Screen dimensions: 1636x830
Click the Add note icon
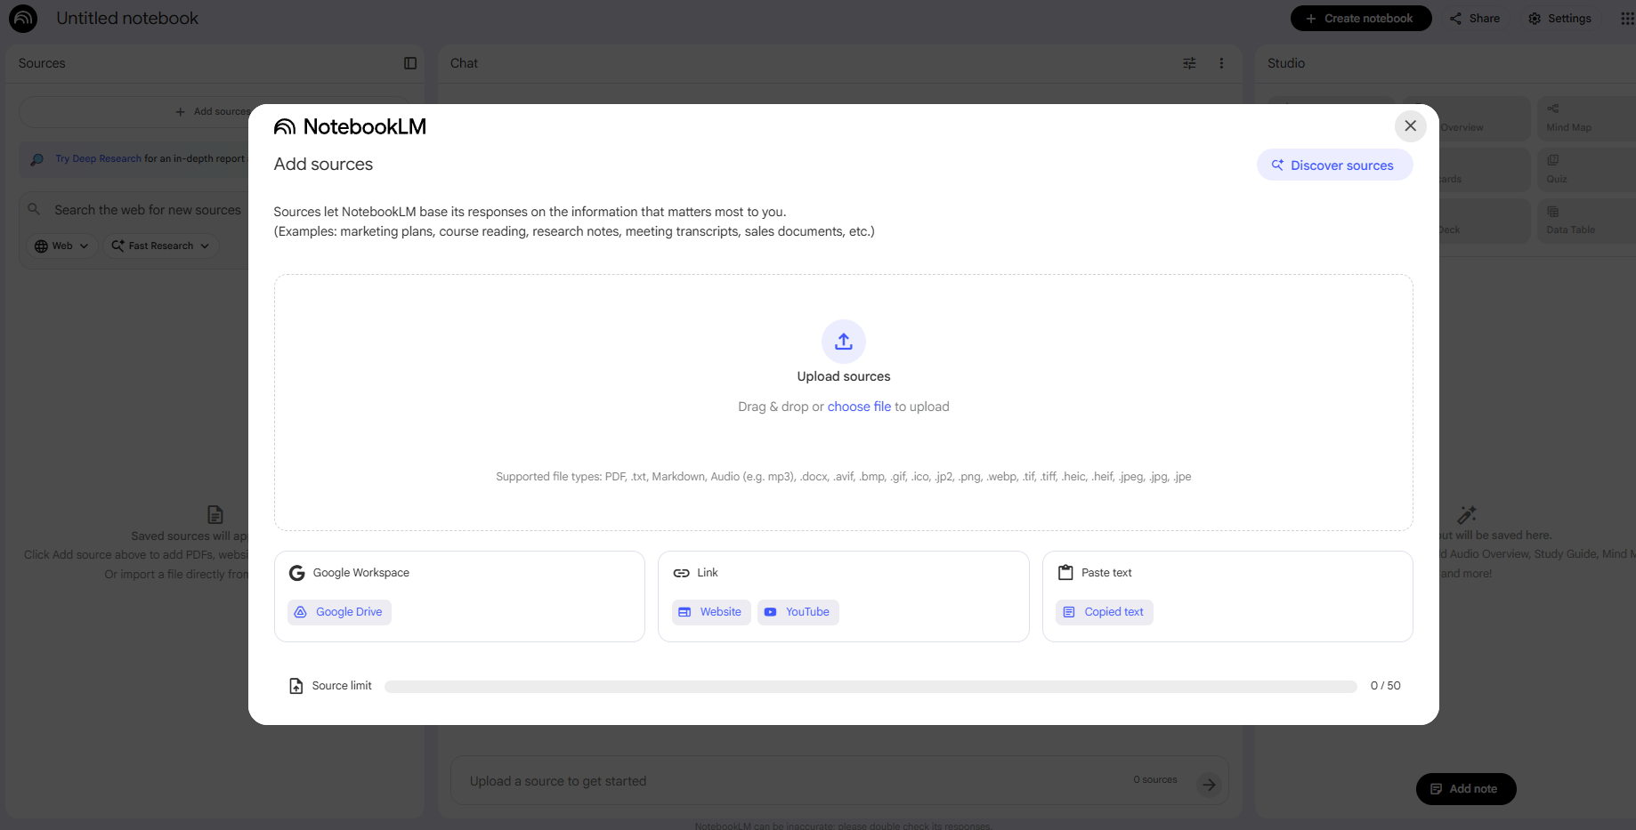(x=1436, y=789)
